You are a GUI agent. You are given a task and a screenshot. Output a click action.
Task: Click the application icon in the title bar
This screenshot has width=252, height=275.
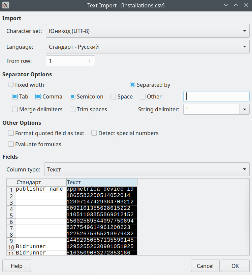(x=6, y=5)
